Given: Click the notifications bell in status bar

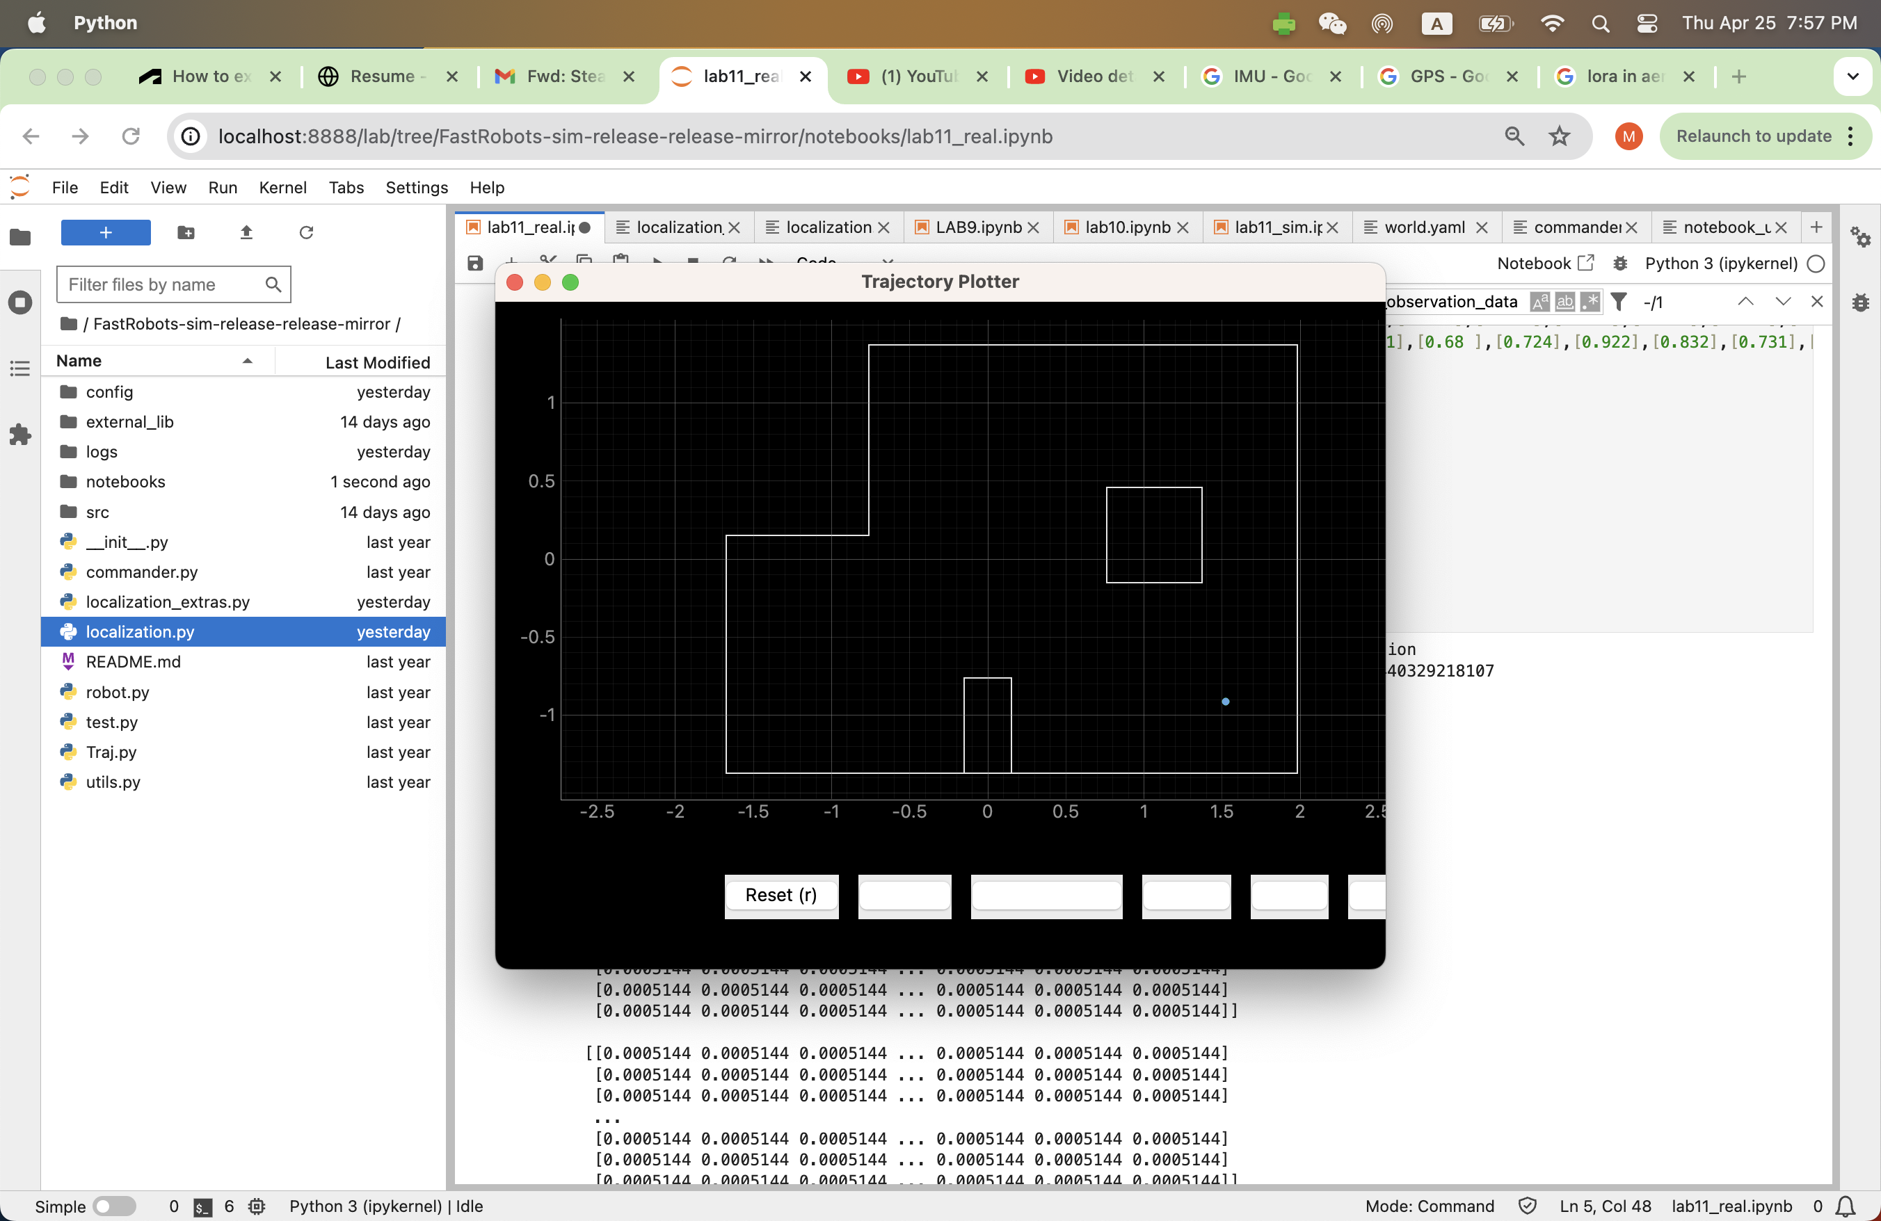Looking at the screenshot, I should coord(1846,1206).
